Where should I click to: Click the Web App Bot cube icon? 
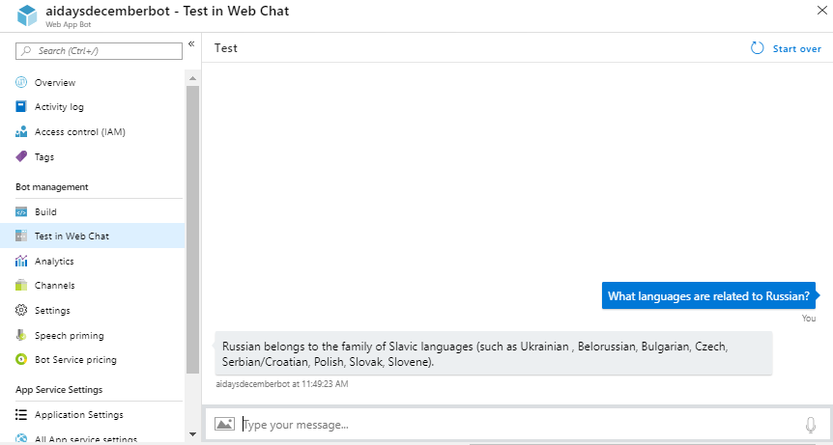tap(26, 15)
